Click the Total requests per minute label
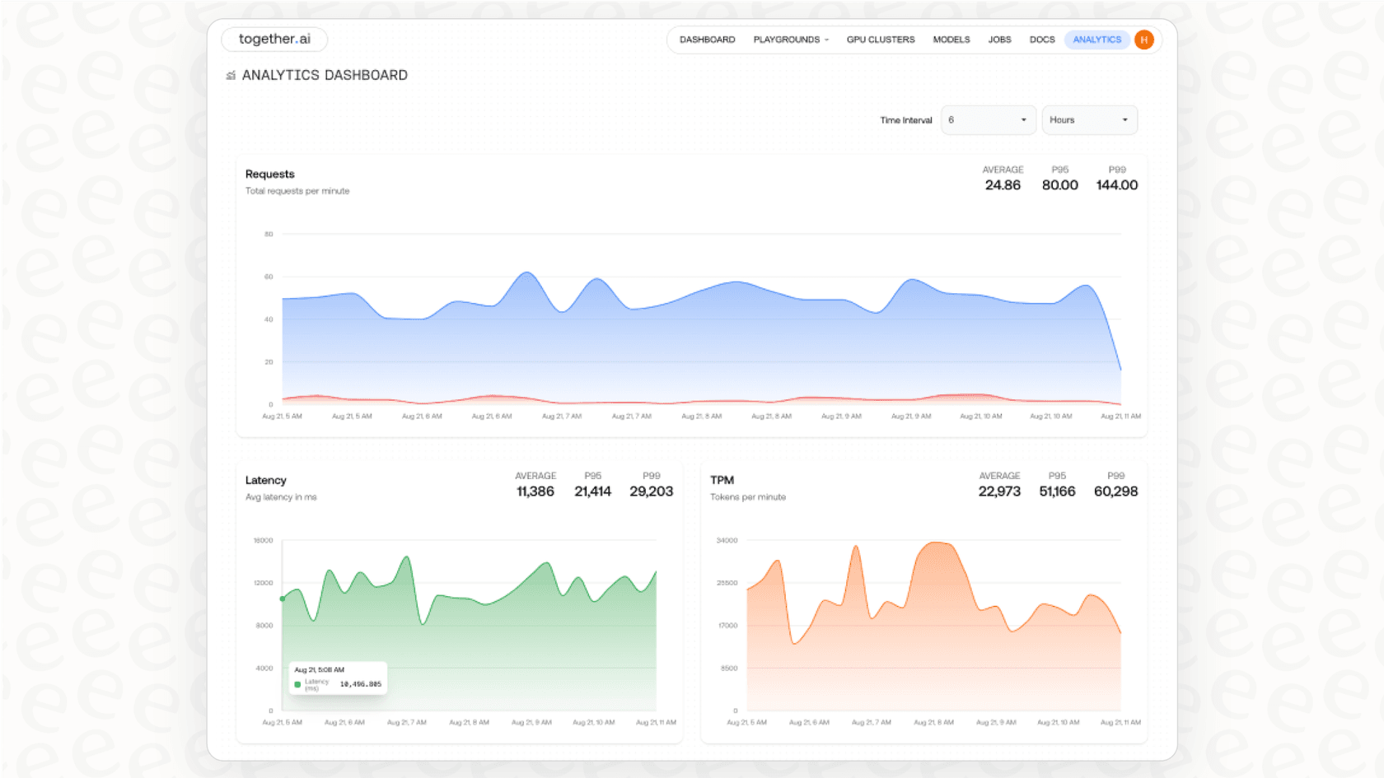The width and height of the screenshot is (1384, 778). click(297, 190)
